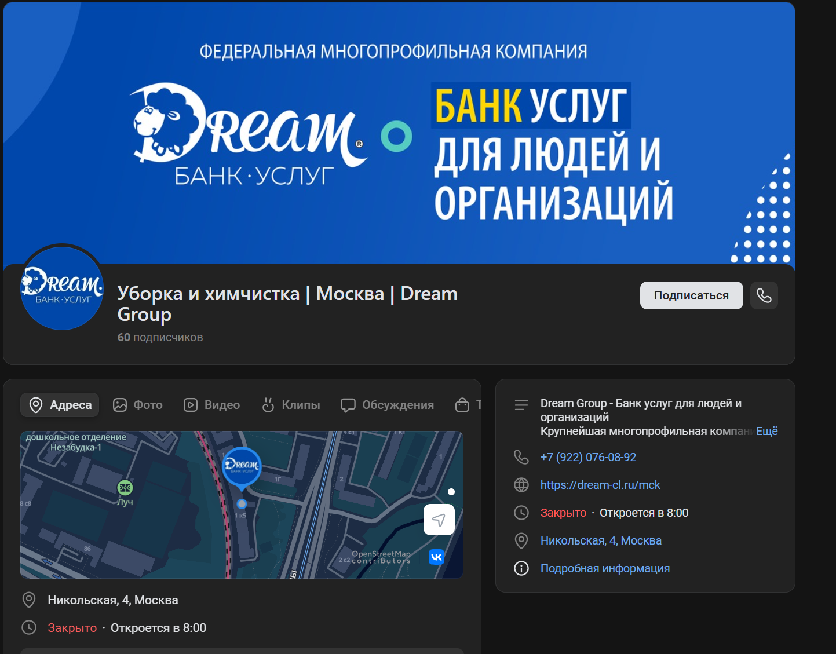
Task: Go to the Клипы tab
Action: [x=290, y=405]
